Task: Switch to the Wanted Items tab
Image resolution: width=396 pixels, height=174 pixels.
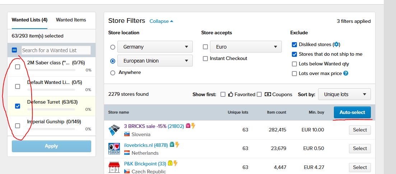Action: (x=71, y=20)
